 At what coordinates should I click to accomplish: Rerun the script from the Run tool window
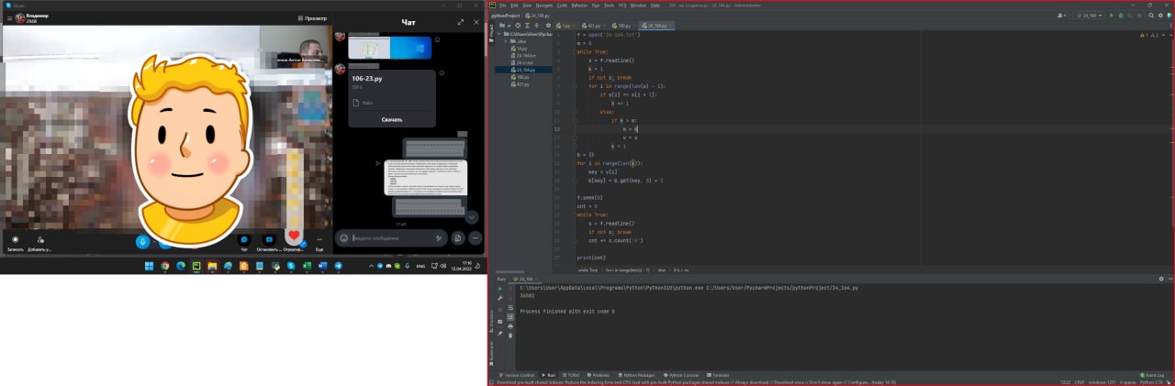(500, 289)
